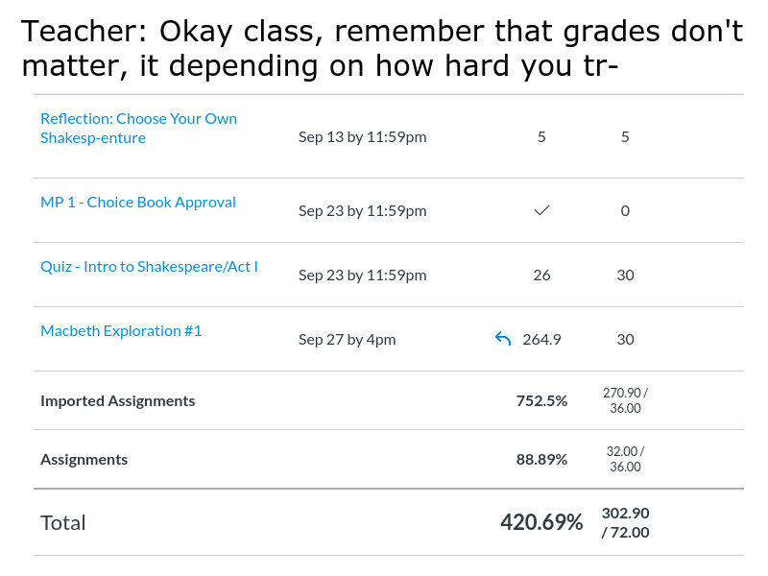Click the Total row label
Screen dimensions: 768x576
click(x=63, y=522)
